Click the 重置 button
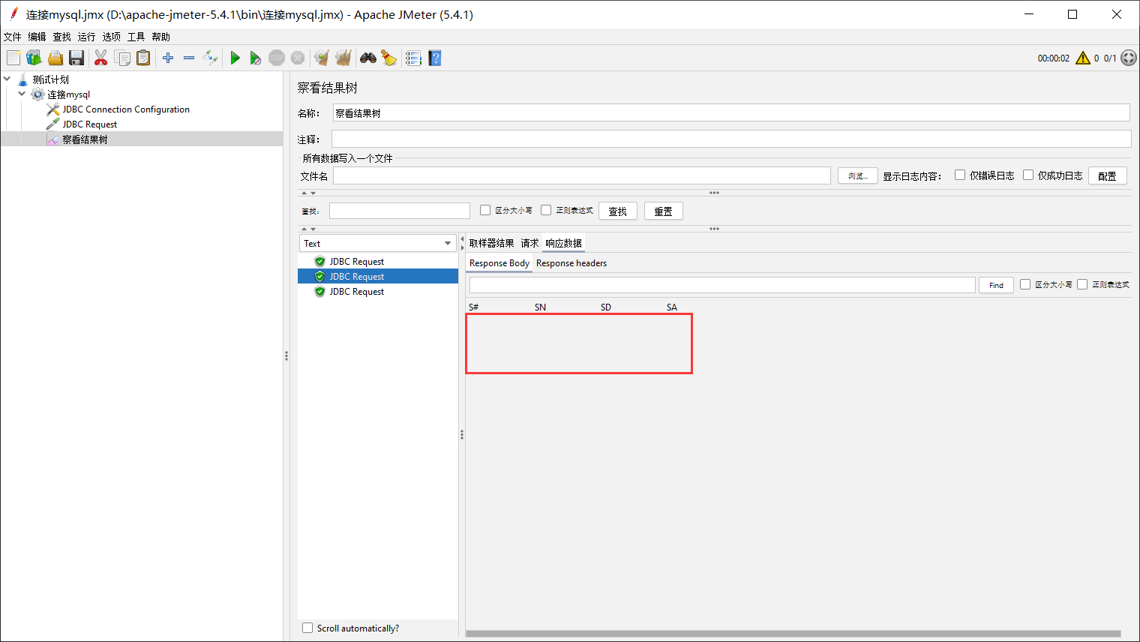1140x642 pixels. 663,211
